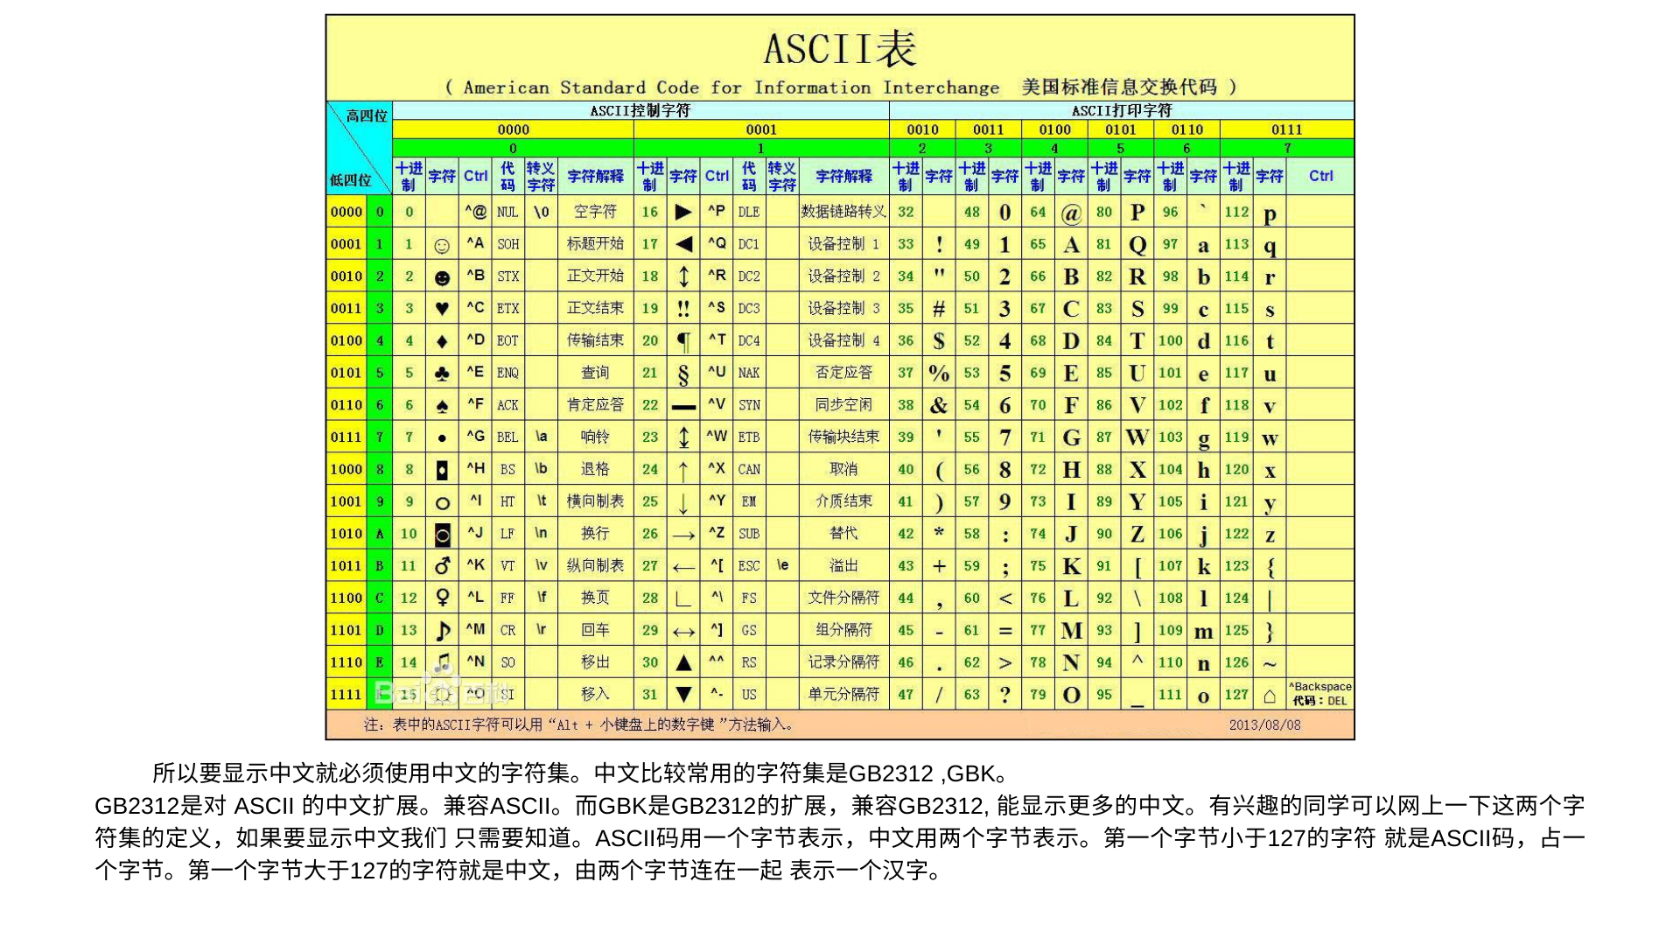
Task: Click the "查询" description cell
Action: [x=595, y=373]
